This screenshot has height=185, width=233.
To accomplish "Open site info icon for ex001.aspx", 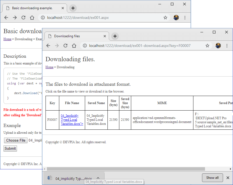I will point(43,18).
